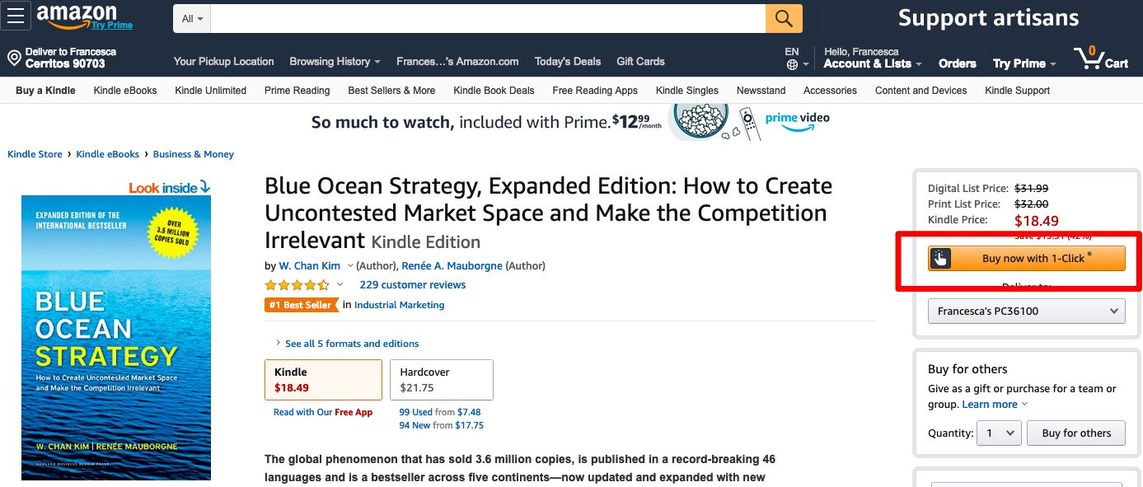Expand See all 5 formats and editions

point(351,344)
